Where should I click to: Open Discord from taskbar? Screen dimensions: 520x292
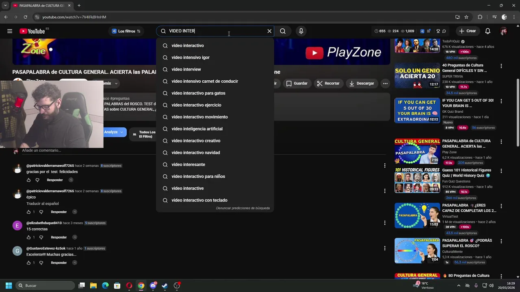153,286
